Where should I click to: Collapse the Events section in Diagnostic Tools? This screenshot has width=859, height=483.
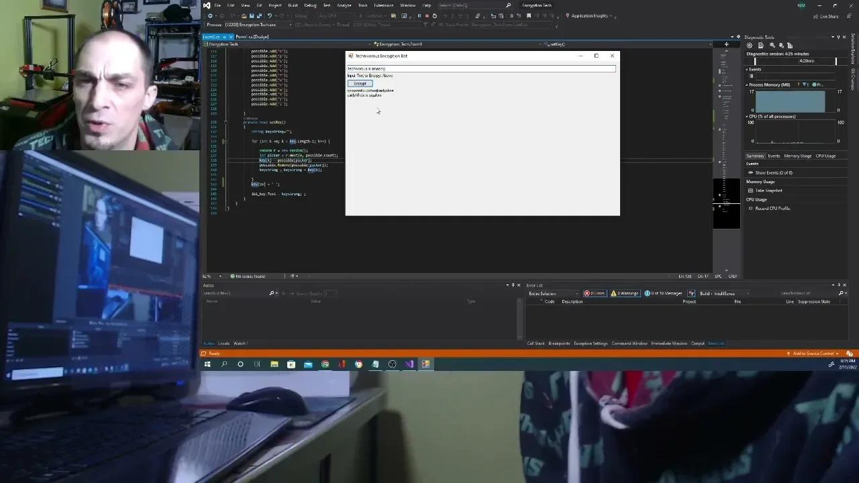tap(747, 69)
